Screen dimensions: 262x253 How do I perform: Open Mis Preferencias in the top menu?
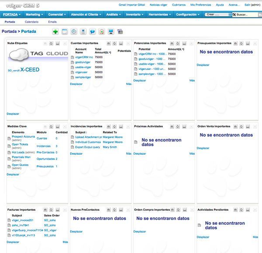click(x=201, y=5)
